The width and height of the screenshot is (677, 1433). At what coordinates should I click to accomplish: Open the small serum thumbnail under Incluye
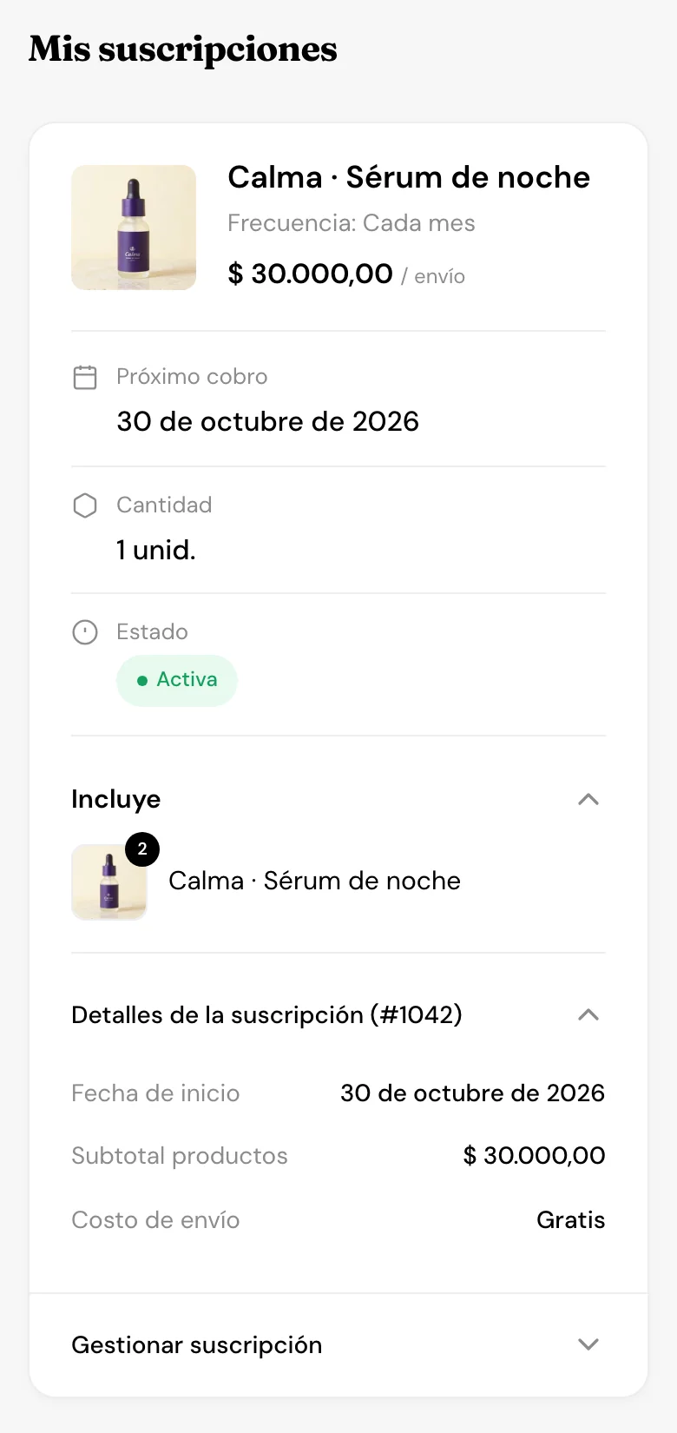pos(109,882)
